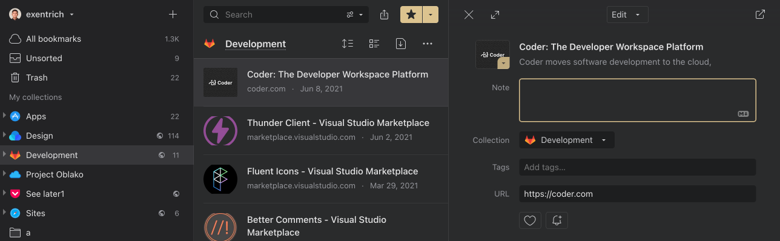Open more options ellipsis menu

pos(428,44)
